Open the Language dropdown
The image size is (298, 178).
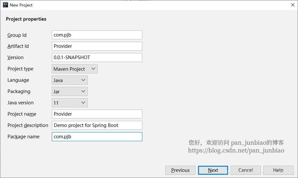click(x=70, y=80)
